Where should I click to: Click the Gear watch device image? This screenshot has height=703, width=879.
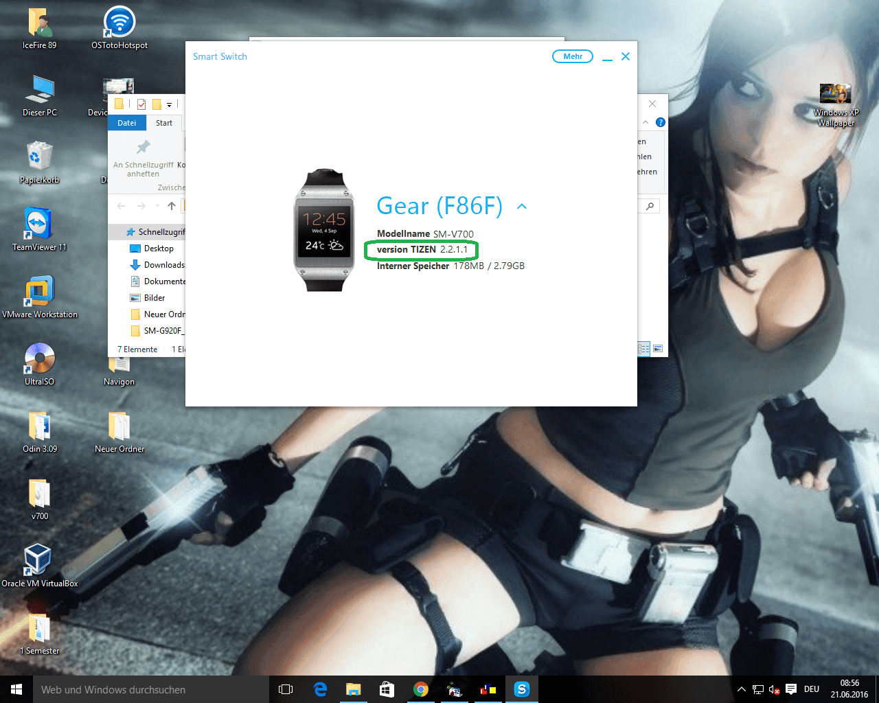(x=324, y=230)
